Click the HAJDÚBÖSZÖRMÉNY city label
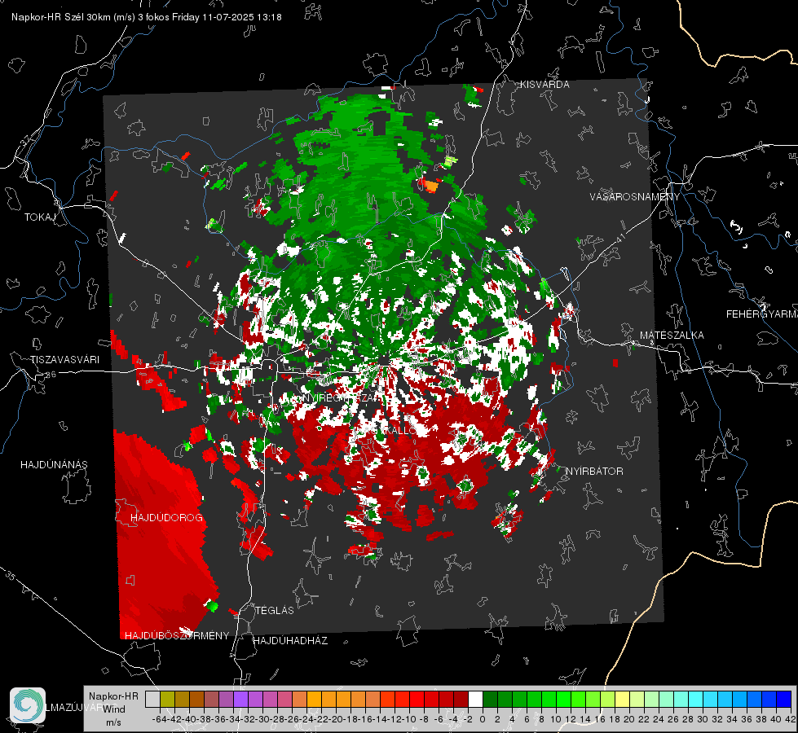 click(x=177, y=636)
